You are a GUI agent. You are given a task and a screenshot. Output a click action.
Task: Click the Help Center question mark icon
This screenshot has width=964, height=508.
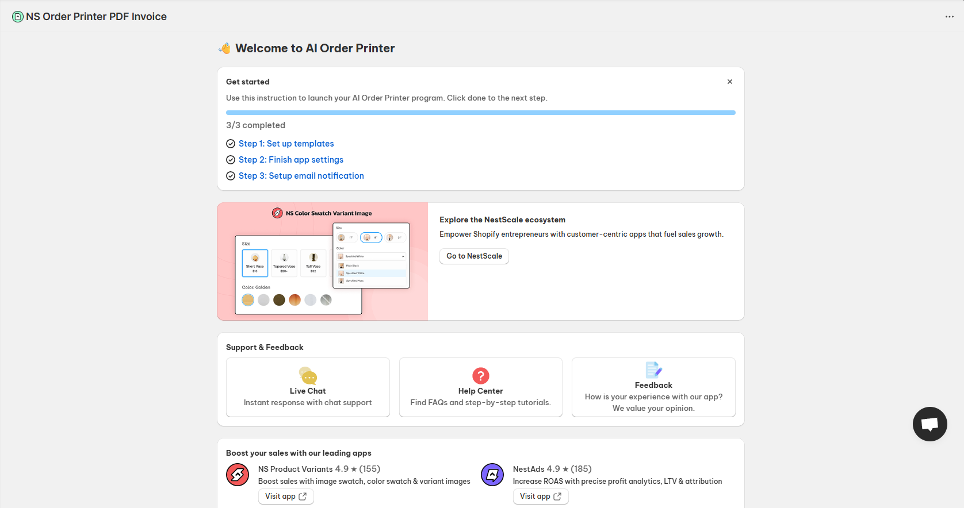pyautogui.click(x=481, y=376)
